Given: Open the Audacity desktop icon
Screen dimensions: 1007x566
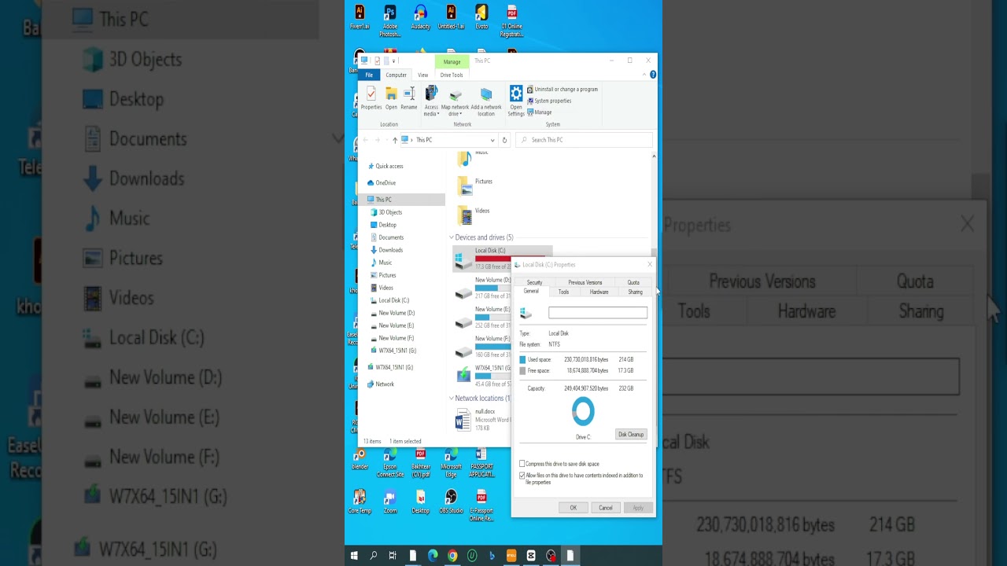Looking at the screenshot, I should pos(420,17).
